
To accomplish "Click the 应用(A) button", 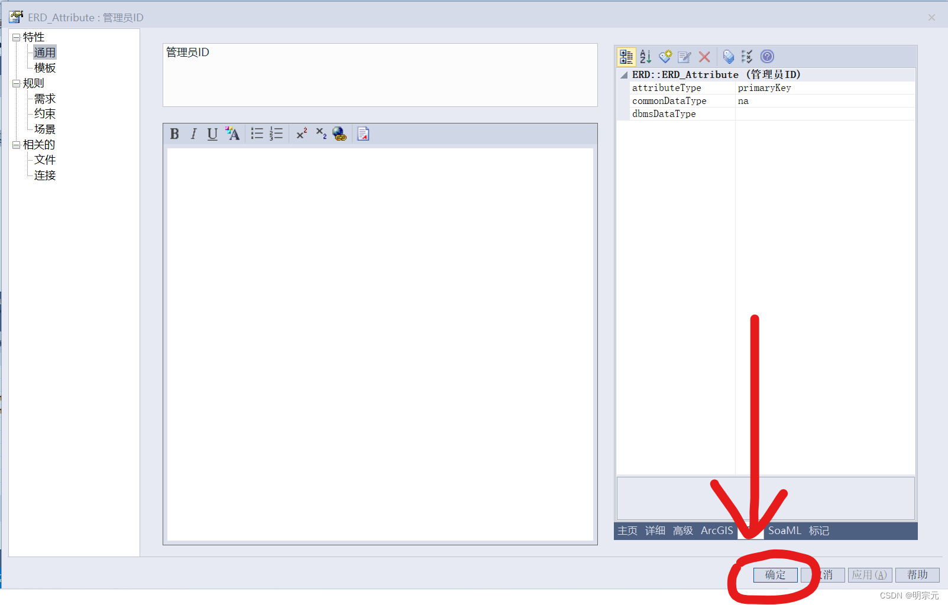I will 870,575.
